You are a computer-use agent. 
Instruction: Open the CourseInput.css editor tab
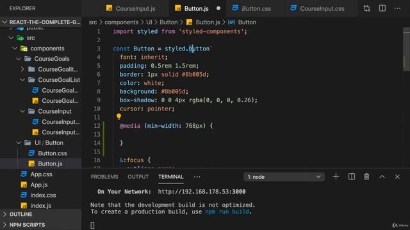pyautogui.click(x=318, y=8)
